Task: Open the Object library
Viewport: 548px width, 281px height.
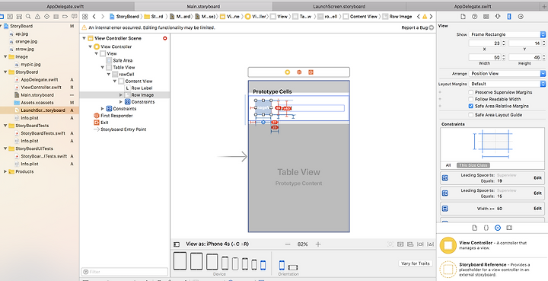Action: pos(498,228)
